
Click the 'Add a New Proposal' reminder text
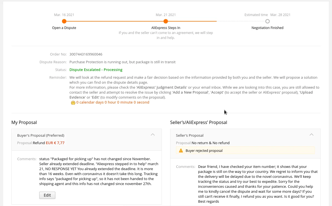(190, 93)
